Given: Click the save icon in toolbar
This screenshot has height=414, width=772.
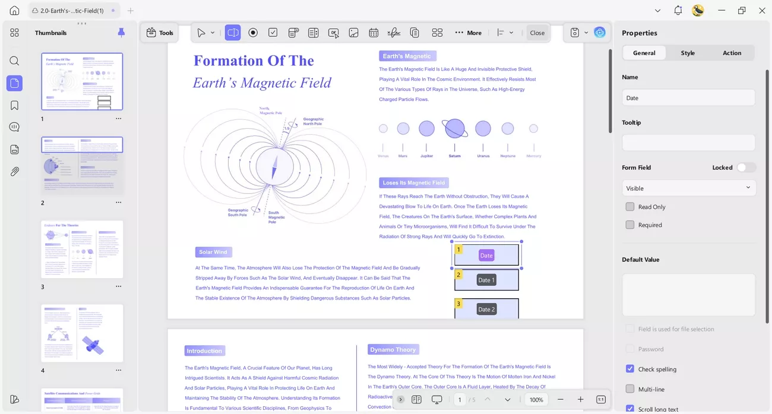Looking at the screenshot, I should coord(574,33).
